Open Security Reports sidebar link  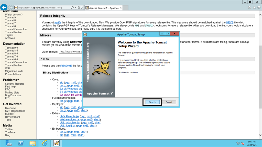click(x=14, y=84)
